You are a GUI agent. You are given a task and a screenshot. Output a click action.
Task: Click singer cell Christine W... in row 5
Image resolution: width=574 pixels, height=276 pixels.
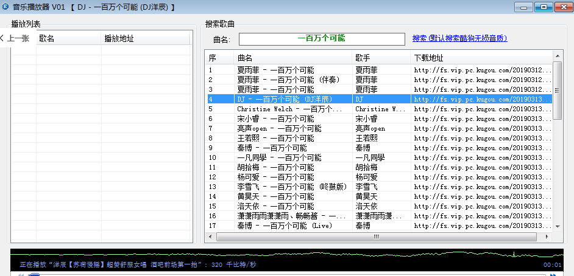380,109
